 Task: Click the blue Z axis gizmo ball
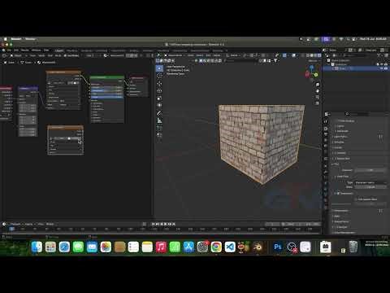click(312, 67)
